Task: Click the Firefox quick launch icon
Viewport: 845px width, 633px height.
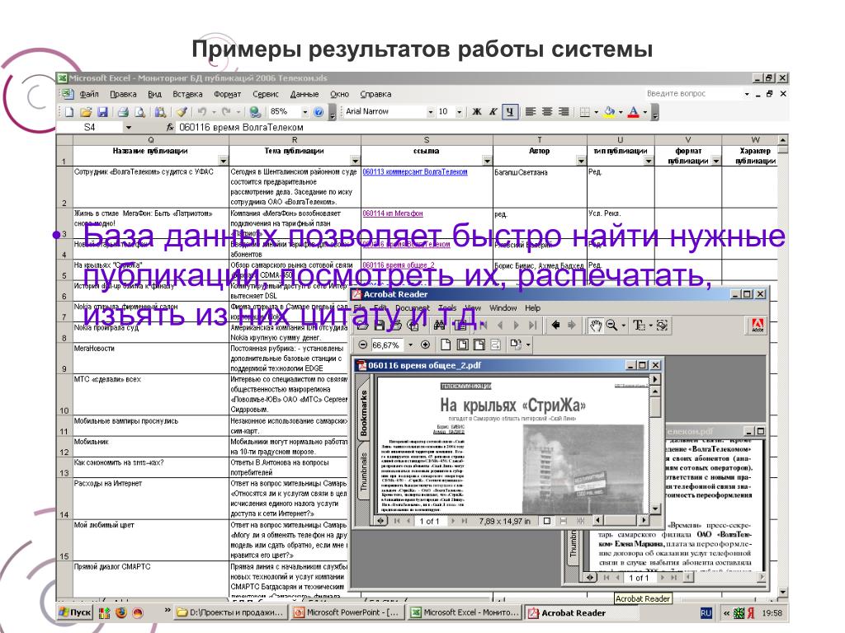Action: click(x=120, y=612)
